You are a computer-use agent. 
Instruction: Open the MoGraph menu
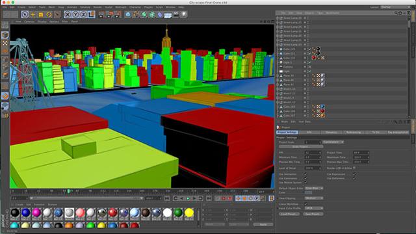coord(121,7)
